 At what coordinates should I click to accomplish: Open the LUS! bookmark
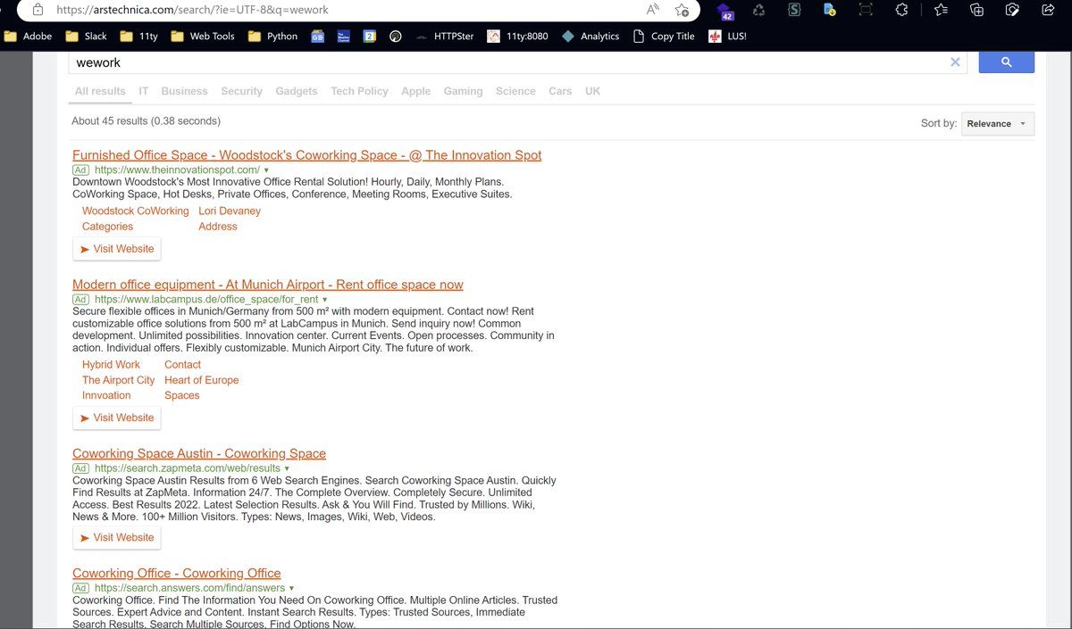click(x=726, y=37)
